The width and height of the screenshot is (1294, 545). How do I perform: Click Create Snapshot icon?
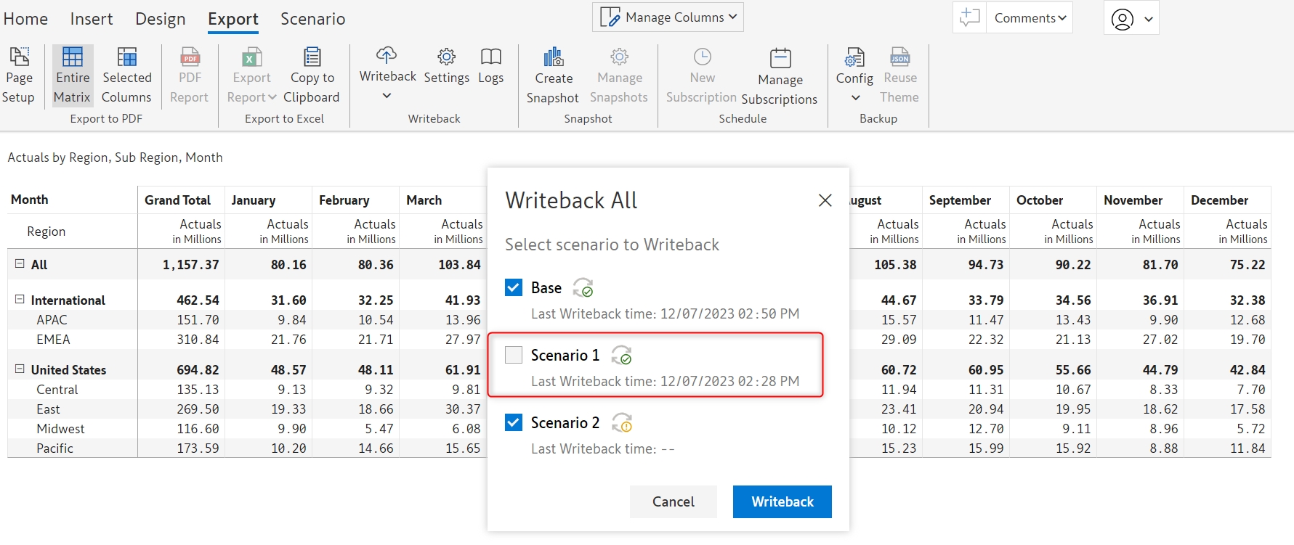554,57
